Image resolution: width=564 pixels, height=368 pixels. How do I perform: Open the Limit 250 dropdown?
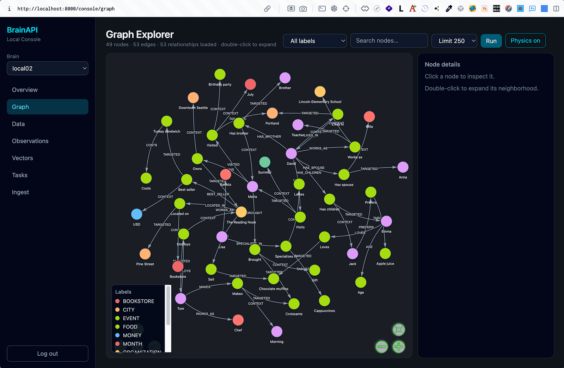(x=454, y=41)
